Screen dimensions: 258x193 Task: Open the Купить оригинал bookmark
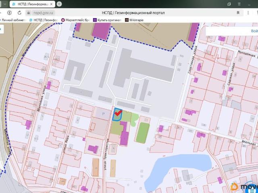(x=107, y=20)
